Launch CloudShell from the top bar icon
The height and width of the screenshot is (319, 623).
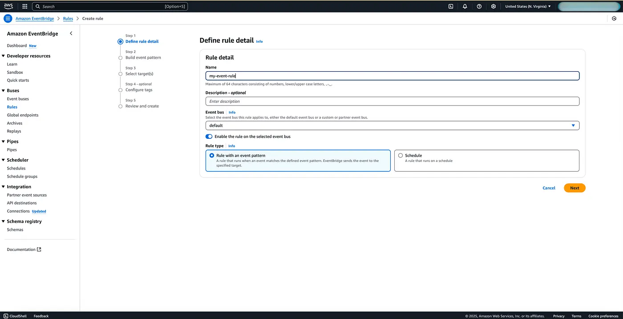pos(451,6)
